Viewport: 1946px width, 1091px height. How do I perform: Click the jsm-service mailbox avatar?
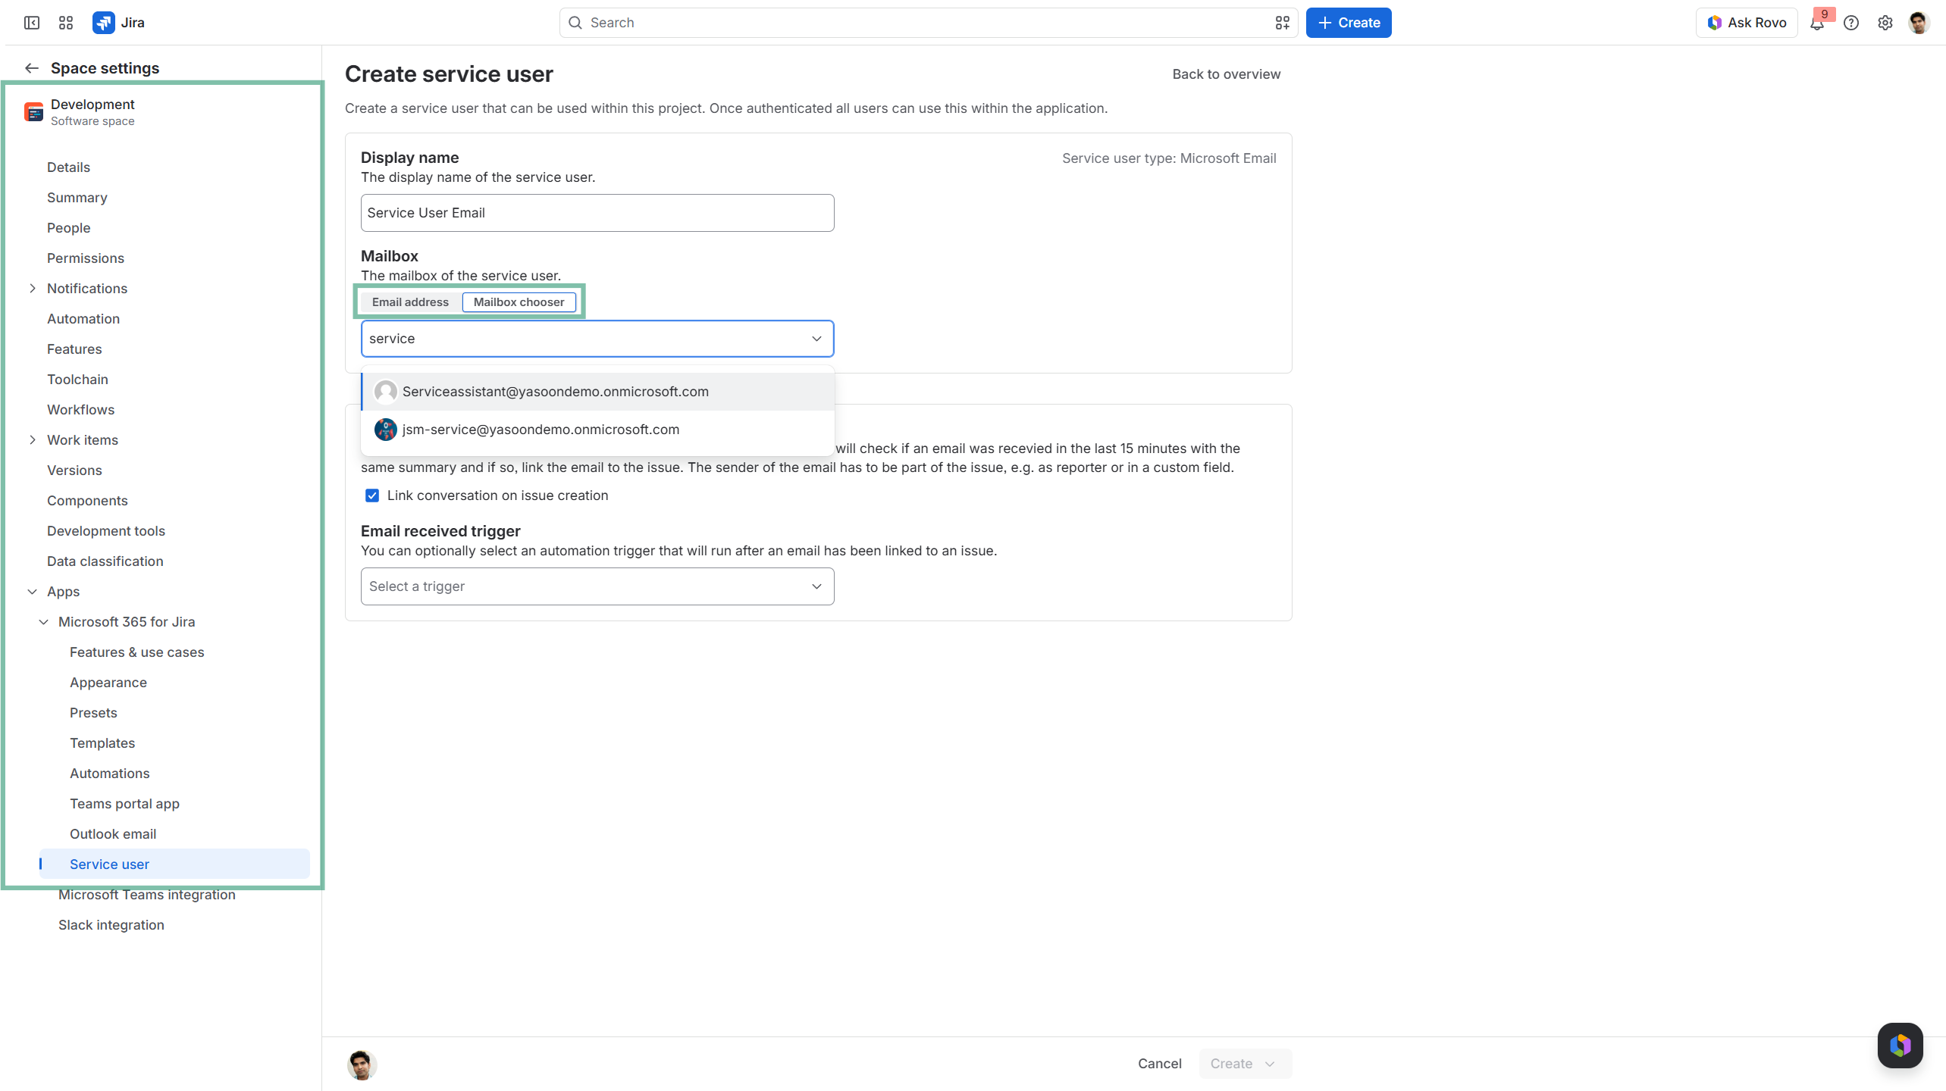pyautogui.click(x=386, y=430)
